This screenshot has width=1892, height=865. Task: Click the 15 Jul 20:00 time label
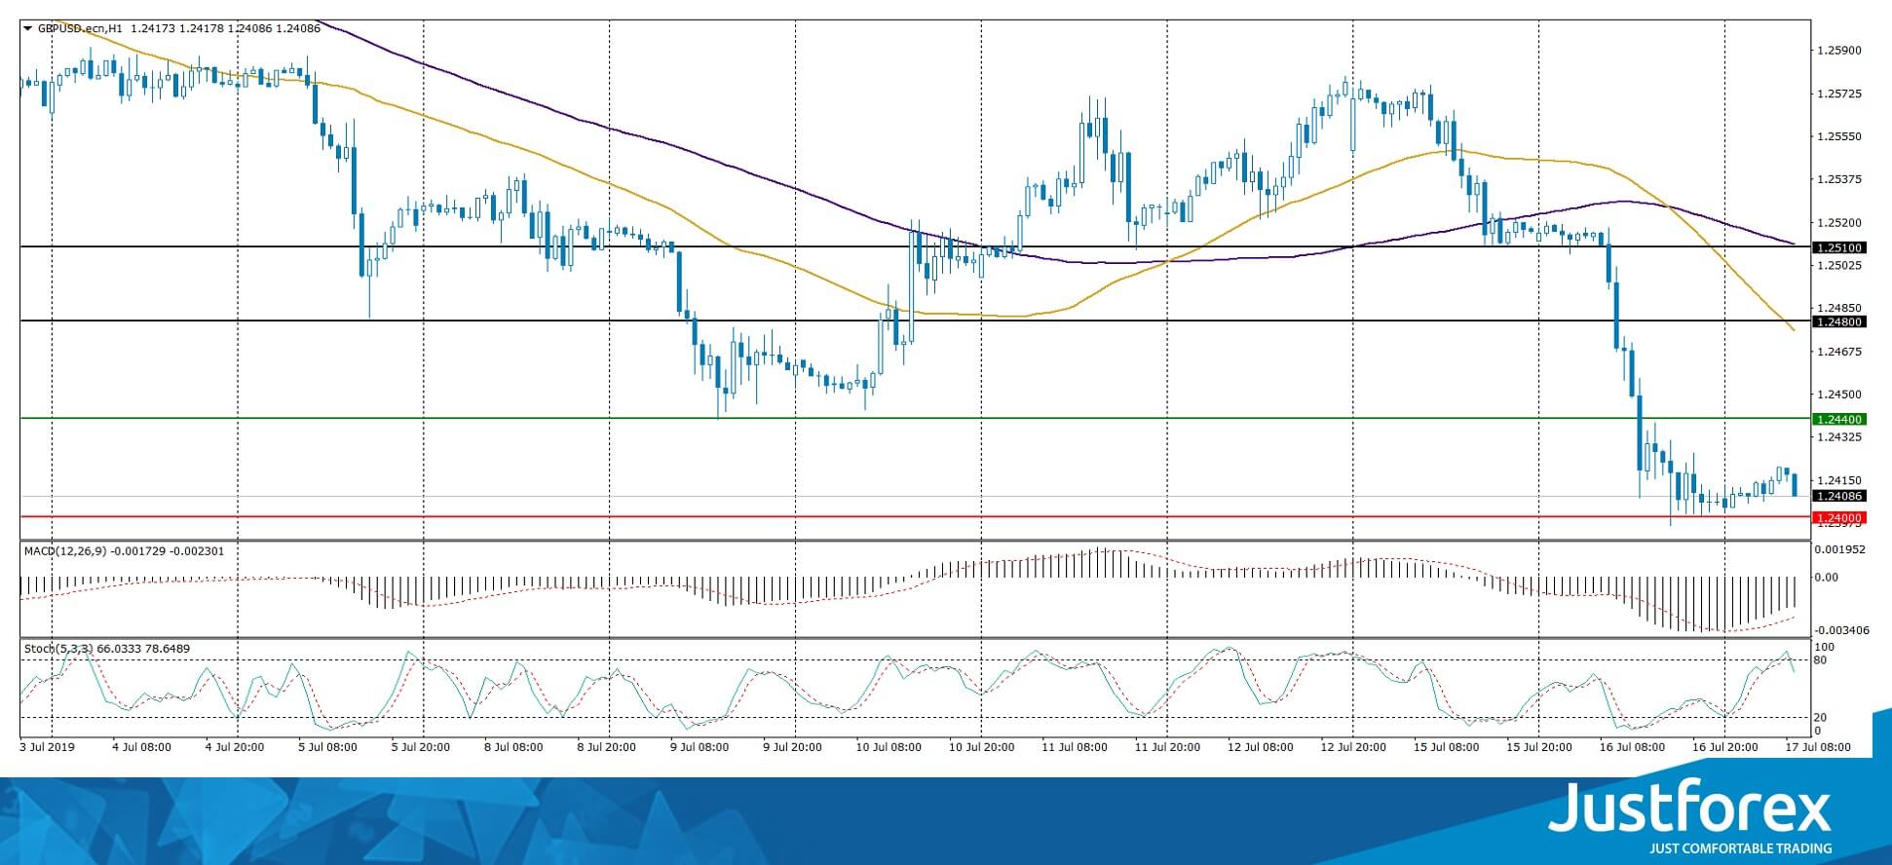point(1539,747)
